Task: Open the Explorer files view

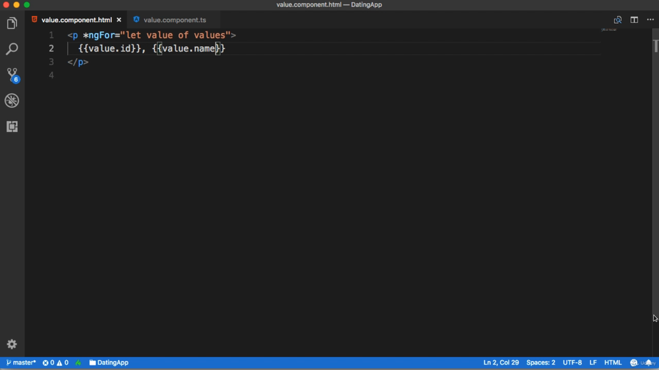Action: 12,23
